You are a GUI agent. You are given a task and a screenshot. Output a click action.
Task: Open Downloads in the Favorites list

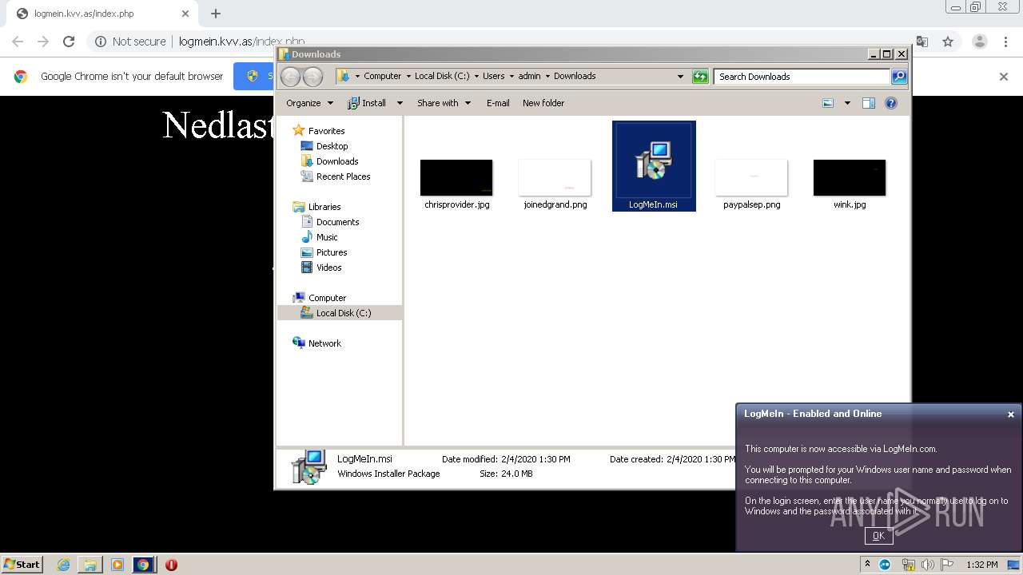[x=336, y=161]
